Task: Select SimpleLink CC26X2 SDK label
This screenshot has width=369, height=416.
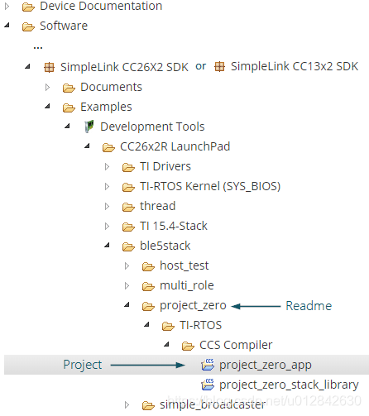Action: pyautogui.click(x=124, y=67)
